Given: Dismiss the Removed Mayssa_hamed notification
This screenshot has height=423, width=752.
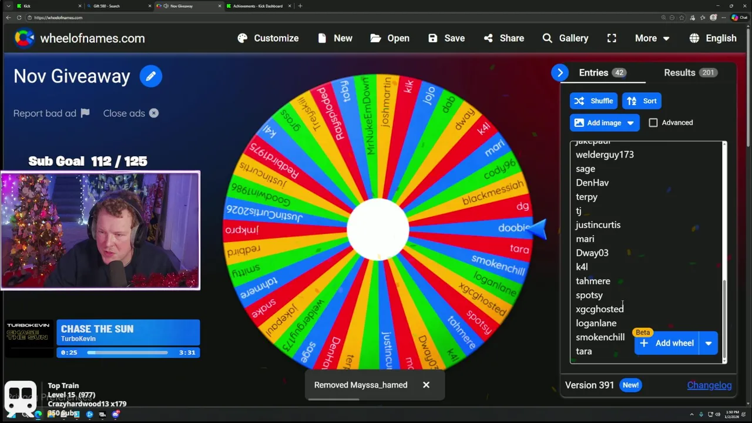Looking at the screenshot, I should coord(426,385).
